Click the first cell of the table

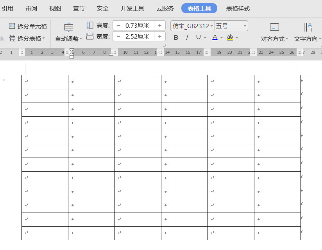(x=45, y=82)
